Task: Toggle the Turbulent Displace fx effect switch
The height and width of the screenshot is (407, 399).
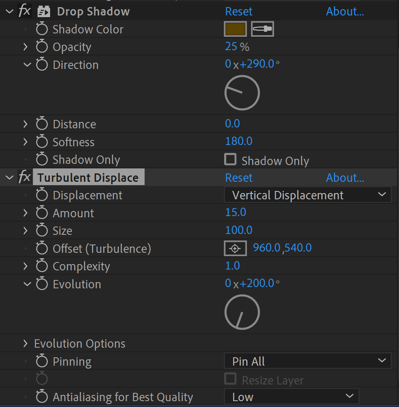Action: coord(25,178)
